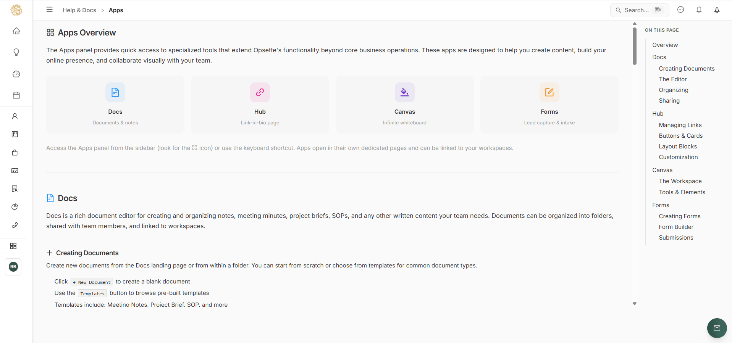Jump to Customization in outline
732x343 pixels.
click(678, 157)
